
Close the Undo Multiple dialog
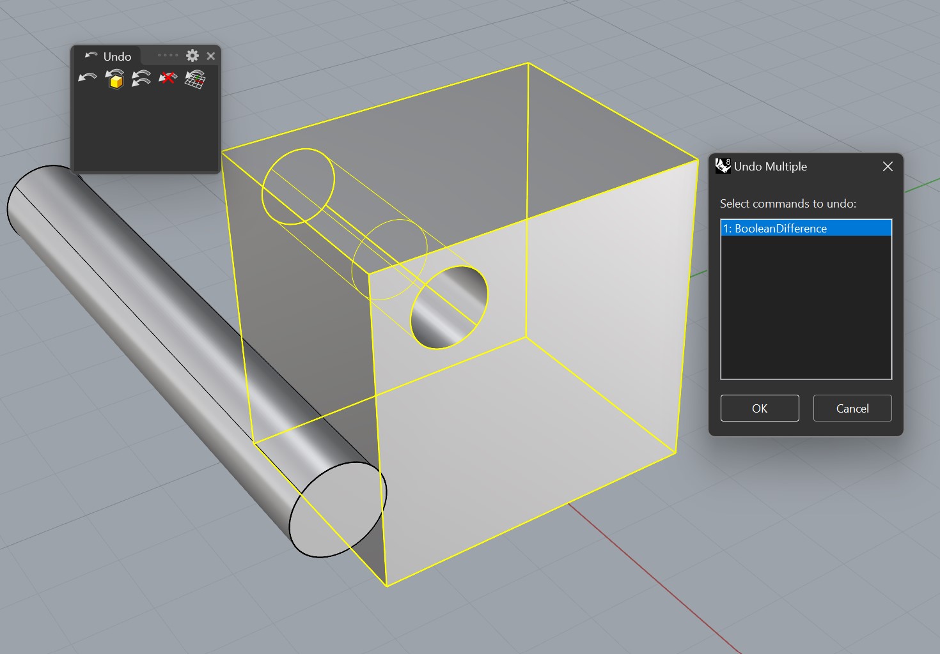coord(888,167)
